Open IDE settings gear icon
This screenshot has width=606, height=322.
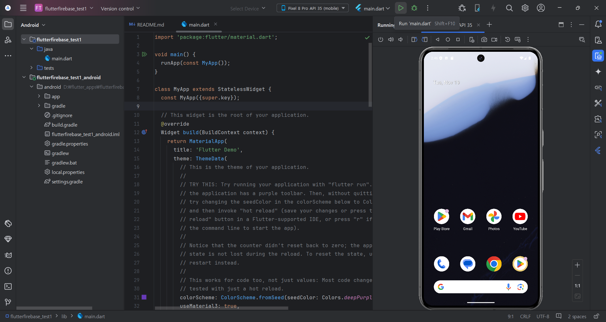pyautogui.click(x=525, y=8)
